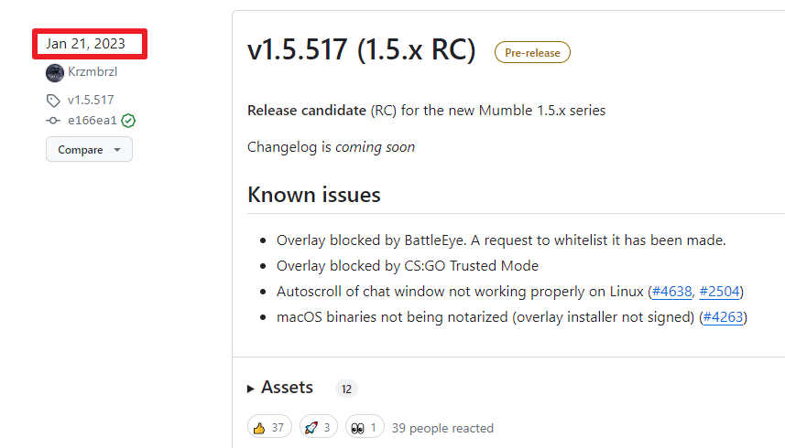
Task: Add a thumbs up reaction
Action: (268, 427)
